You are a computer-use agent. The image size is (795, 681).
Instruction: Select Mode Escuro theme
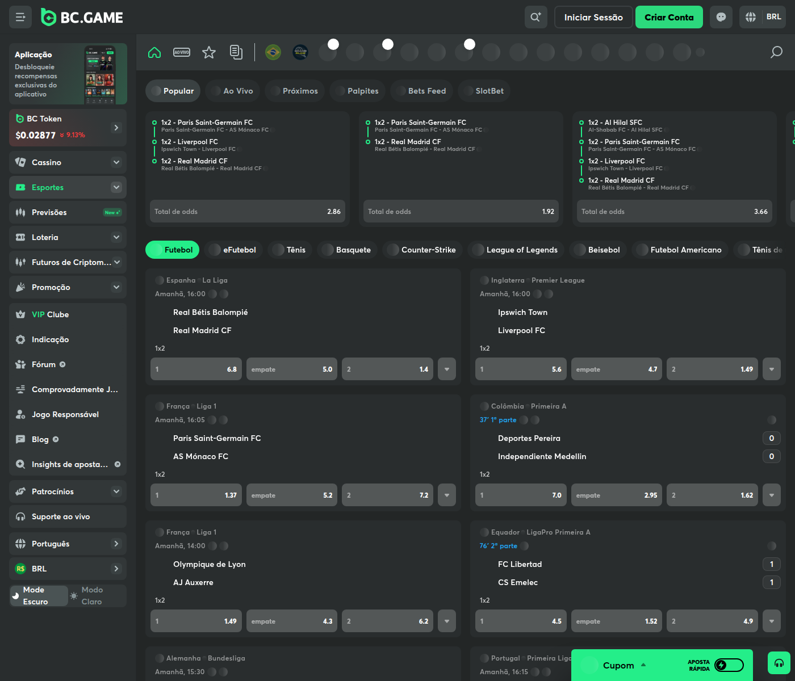click(39, 596)
